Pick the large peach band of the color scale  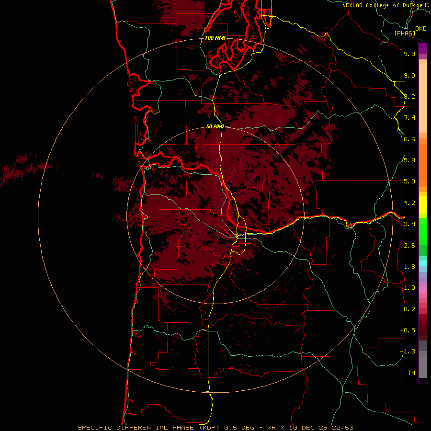click(x=423, y=98)
